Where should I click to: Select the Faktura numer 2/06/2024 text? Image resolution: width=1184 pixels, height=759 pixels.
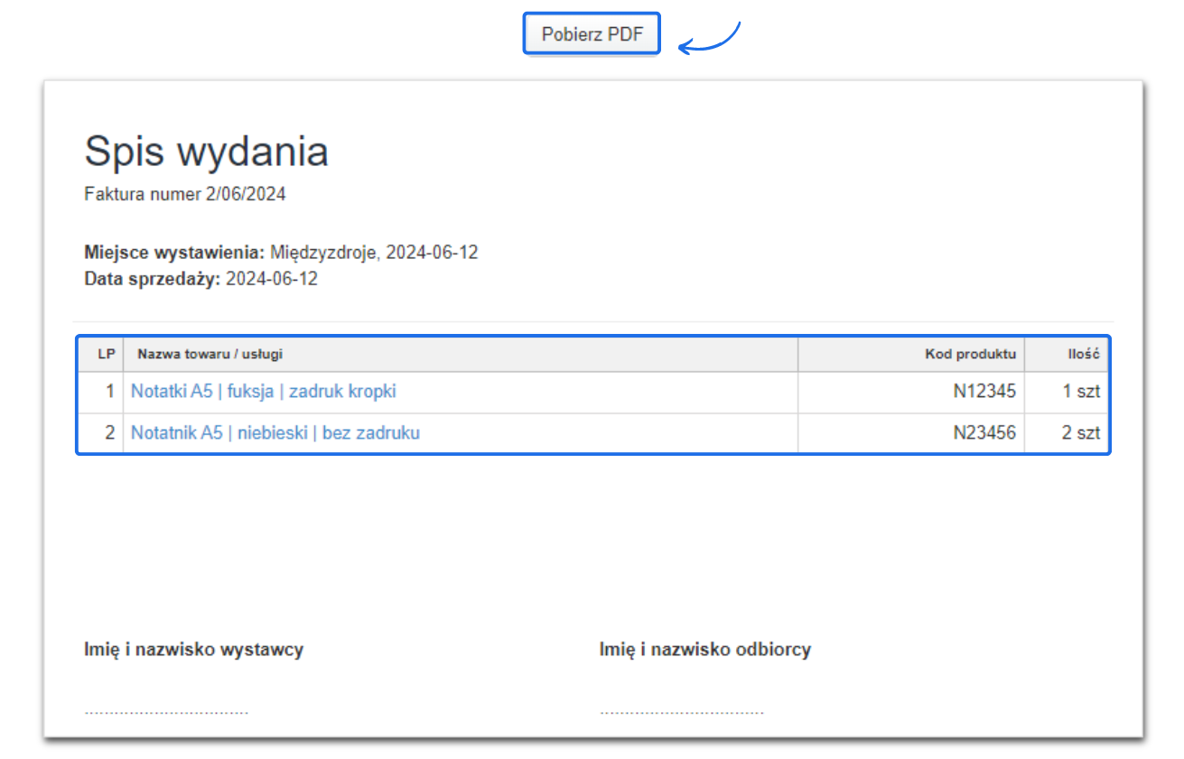[184, 193]
